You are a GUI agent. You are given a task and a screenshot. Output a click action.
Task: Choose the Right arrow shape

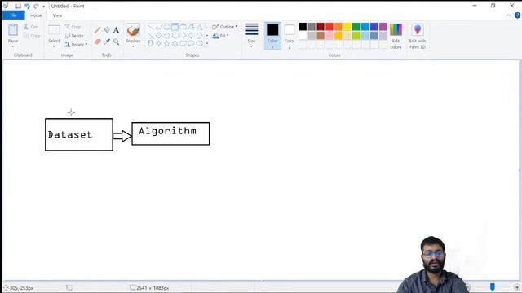pyautogui.click(x=183, y=35)
